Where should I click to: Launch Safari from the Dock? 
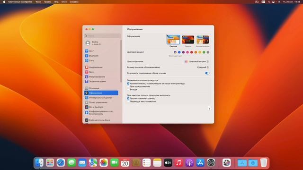[x=61, y=162]
